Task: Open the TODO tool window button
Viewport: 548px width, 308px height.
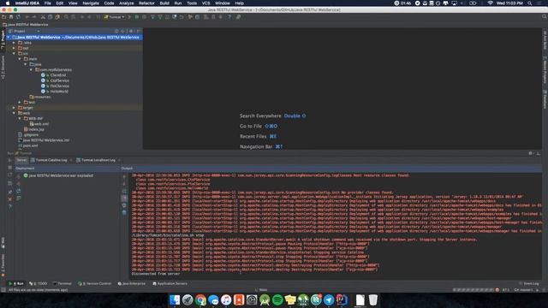Action: 38,283
